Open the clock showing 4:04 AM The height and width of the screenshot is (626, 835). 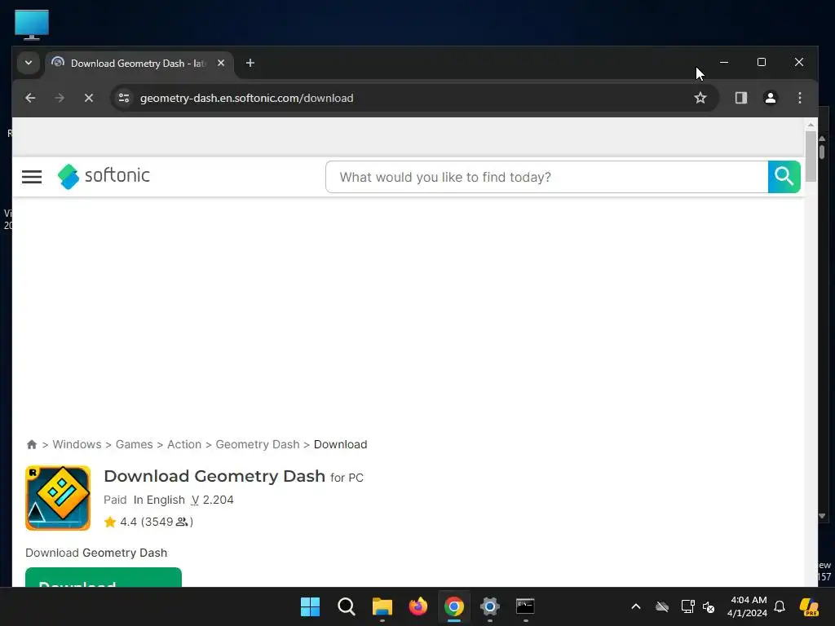[747, 606]
